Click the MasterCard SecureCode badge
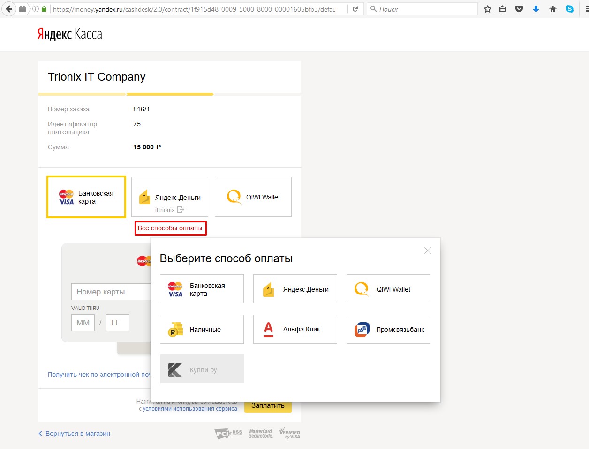Viewport: 589px width, 449px height. pos(261,434)
